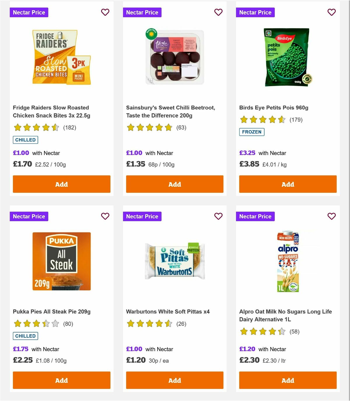Open the Pukka Pies All Steak Pie product page
Image resolution: width=350 pixels, height=401 pixels.
tap(52, 311)
